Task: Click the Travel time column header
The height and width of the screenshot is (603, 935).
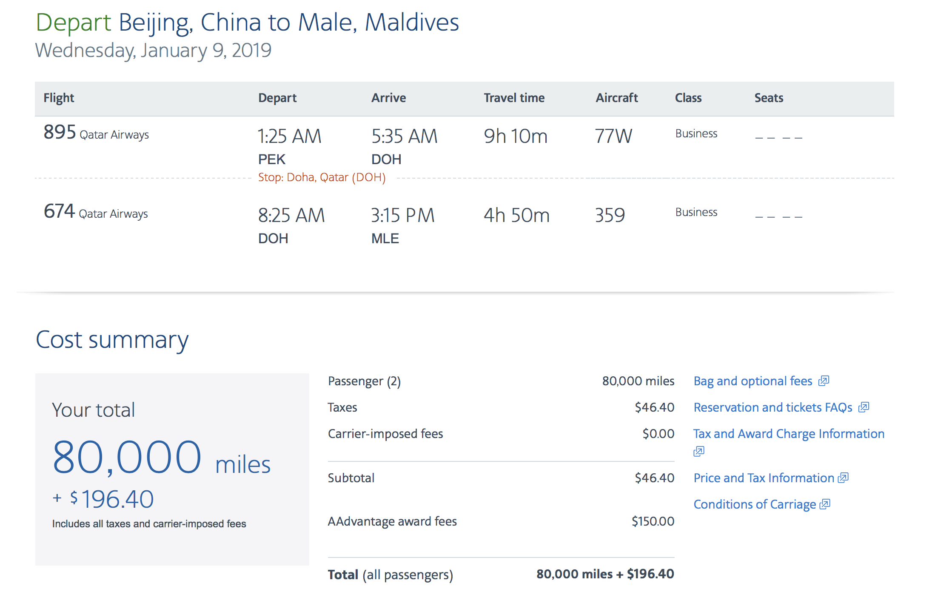Action: (514, 98)
